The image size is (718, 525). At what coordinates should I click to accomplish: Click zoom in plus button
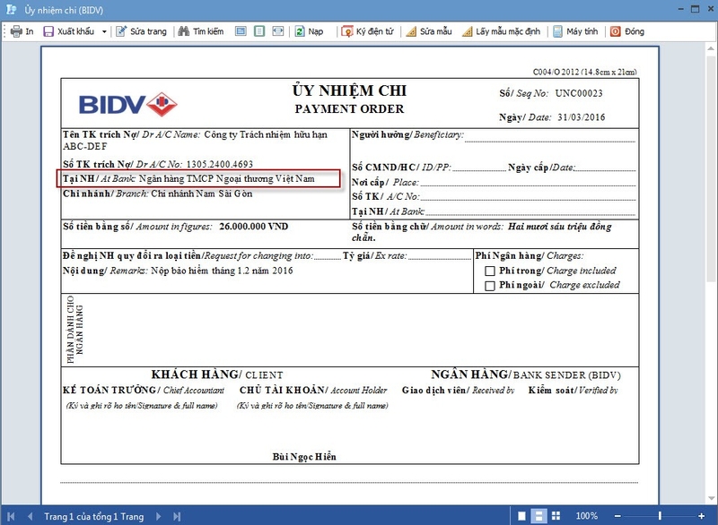[x=701, y=516]
